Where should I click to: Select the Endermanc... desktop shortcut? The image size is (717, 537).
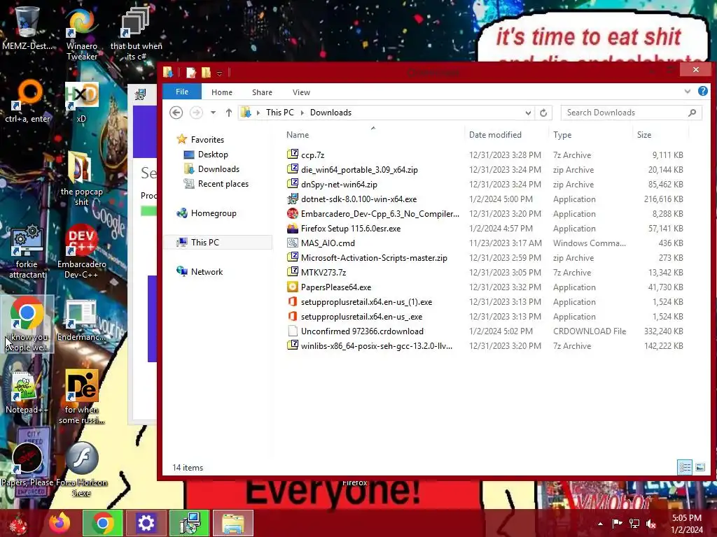81,320
